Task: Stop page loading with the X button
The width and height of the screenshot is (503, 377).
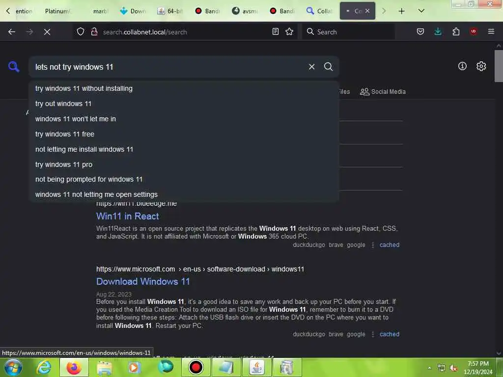Action: coord(47,32)
